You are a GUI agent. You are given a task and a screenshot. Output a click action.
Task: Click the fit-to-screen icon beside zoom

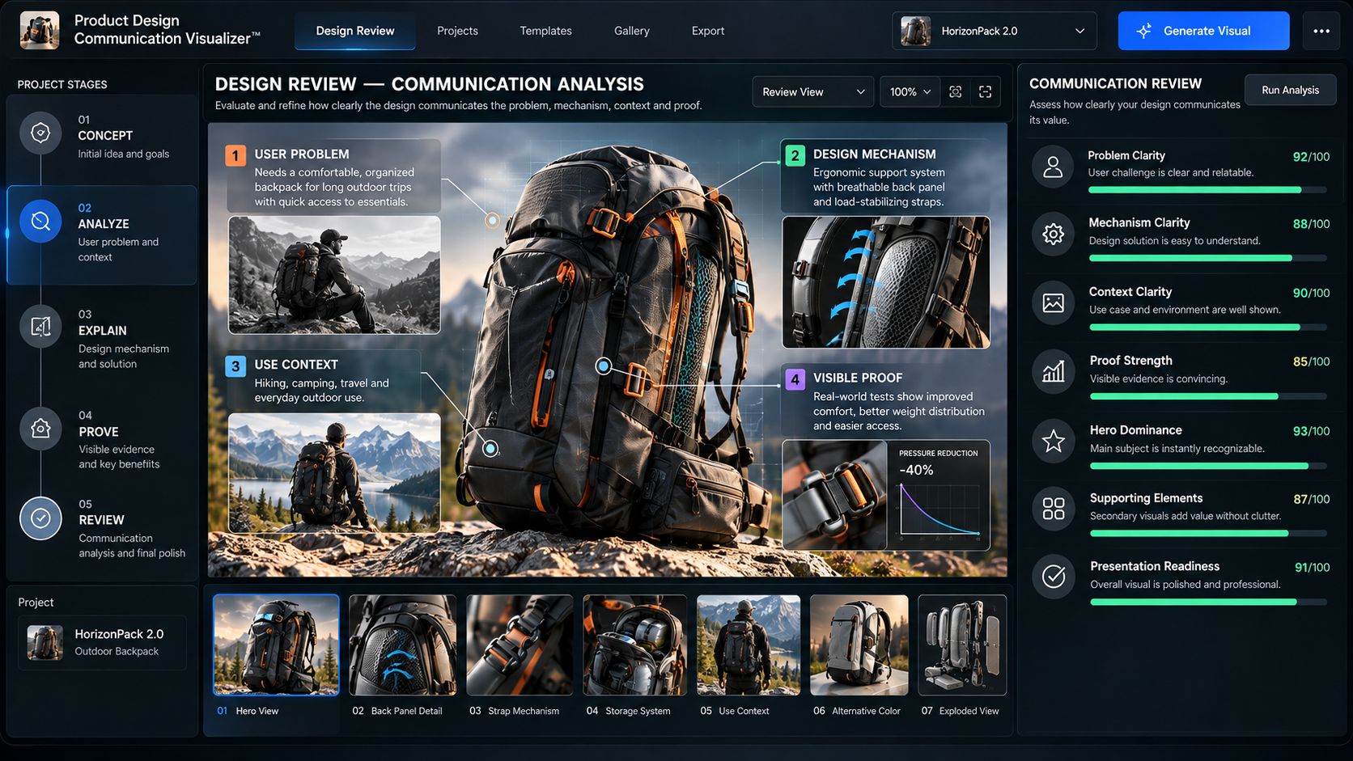(956, 92)
